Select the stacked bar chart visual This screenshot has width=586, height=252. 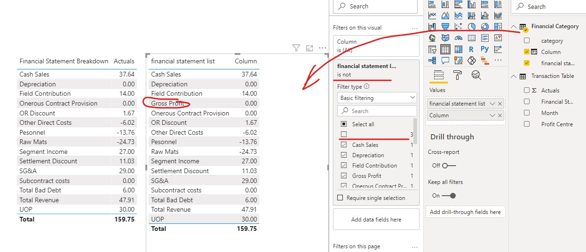pyautogui.click(x=432, y=4)
